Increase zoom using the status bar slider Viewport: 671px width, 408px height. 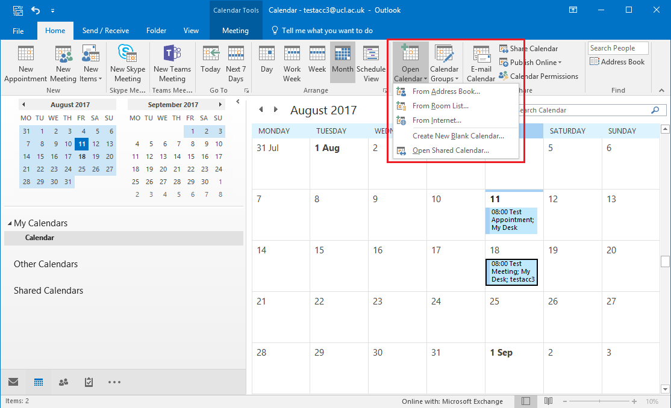point(634,400)
